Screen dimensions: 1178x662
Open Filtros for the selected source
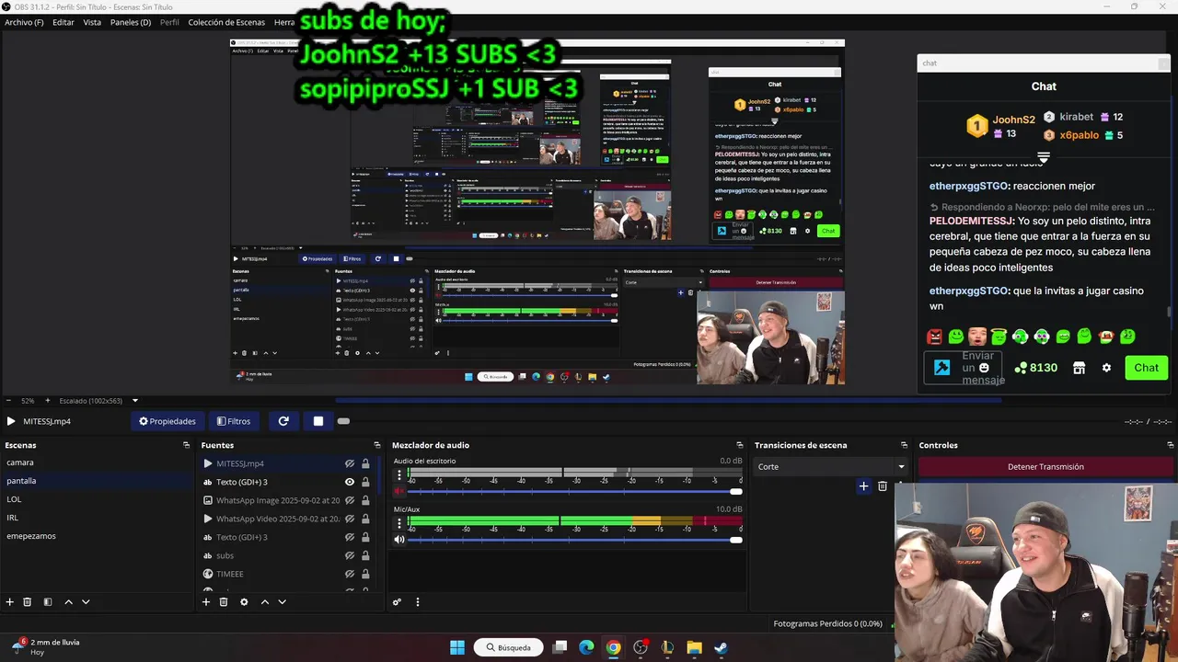coord(234,421)
